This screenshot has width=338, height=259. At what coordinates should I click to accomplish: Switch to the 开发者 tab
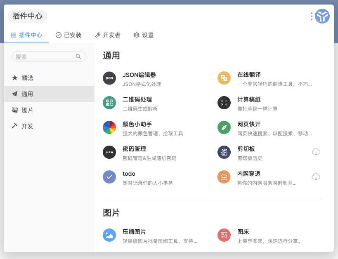pos(108,35)
